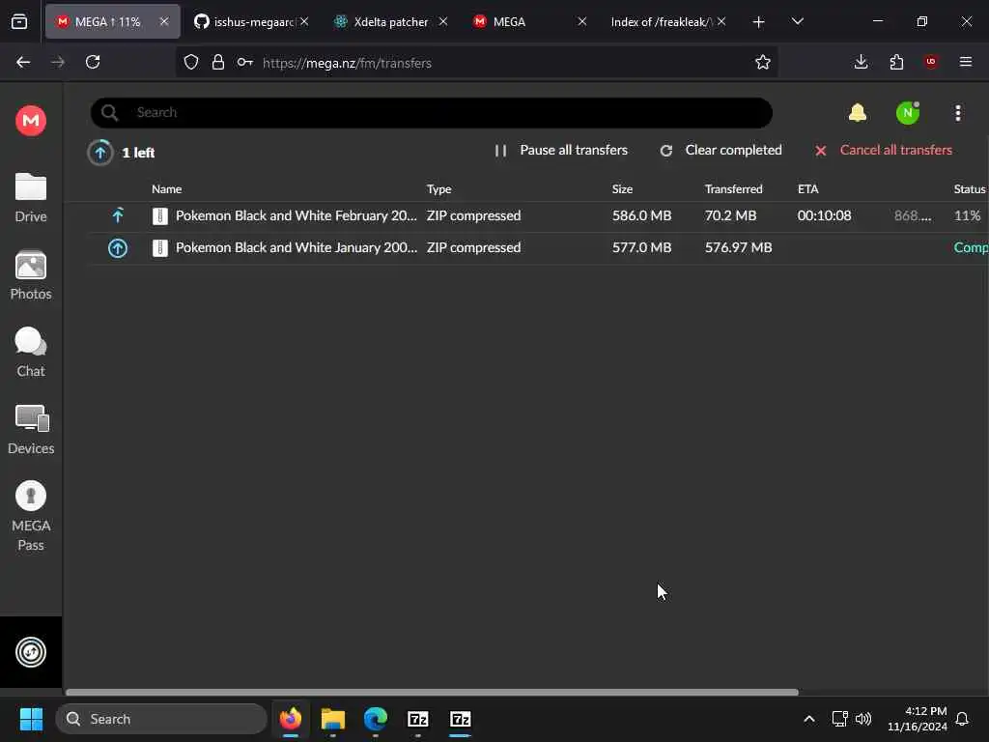
Task: Click the Size column header
Action: pos(622,188)
